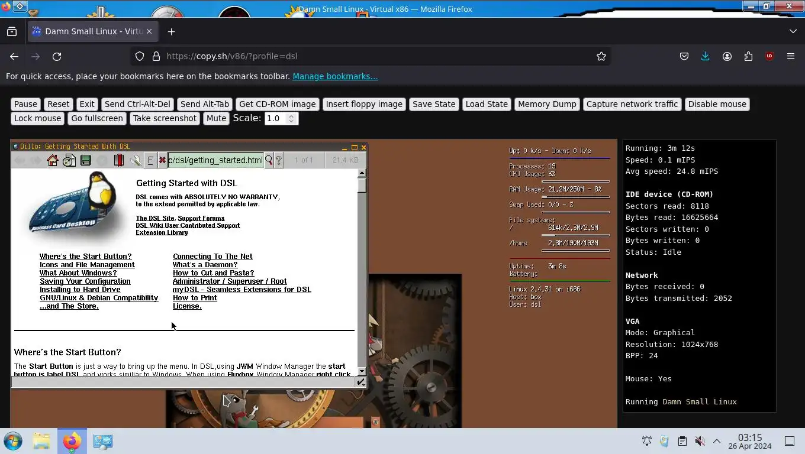The width and height of the screenshot is (805, 454).
Task: Click site security shield icon
Action: (x=140, y=56)
